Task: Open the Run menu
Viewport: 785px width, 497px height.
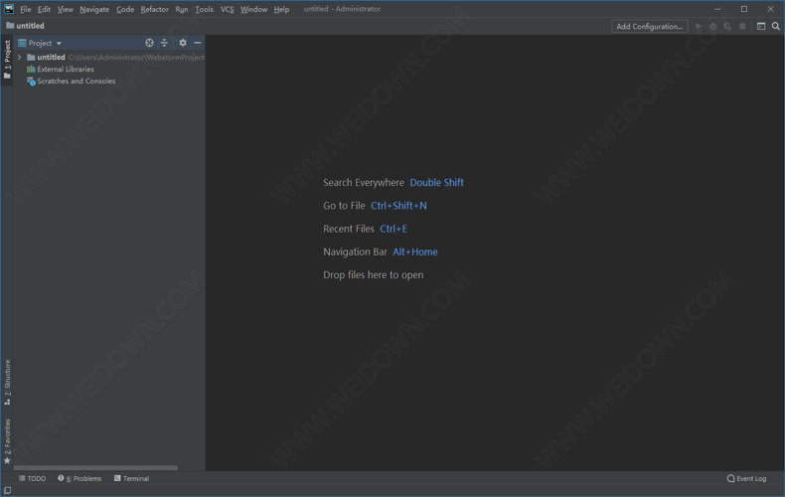Action: 182,9
